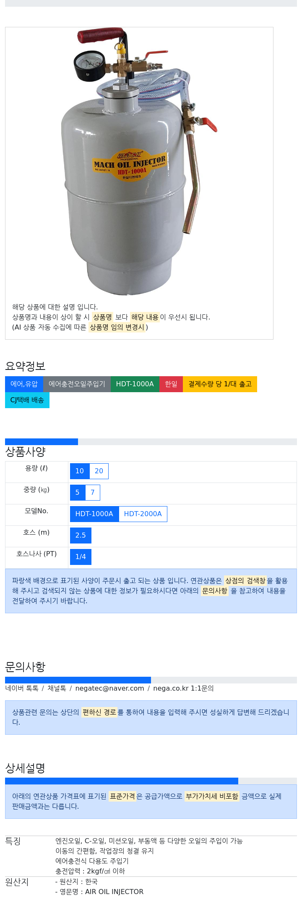Click the 2.5 hose length option
Viewport: 302px width, 897px height.
pos(81,536)
